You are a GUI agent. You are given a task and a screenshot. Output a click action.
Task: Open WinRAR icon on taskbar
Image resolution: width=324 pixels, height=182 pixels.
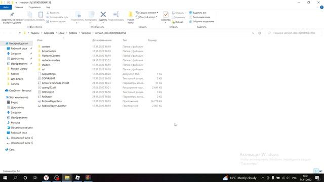click(x=88, y=177)
